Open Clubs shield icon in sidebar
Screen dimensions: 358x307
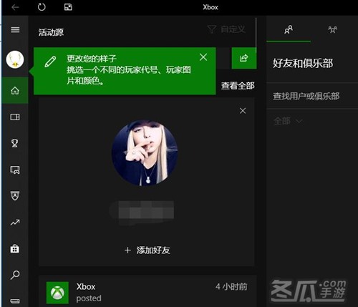click(x=15, y=195)
